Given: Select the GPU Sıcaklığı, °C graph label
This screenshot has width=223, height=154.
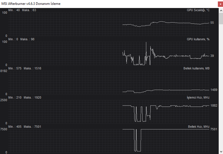Looking at the screenshot, I should [x=198, y=10].
